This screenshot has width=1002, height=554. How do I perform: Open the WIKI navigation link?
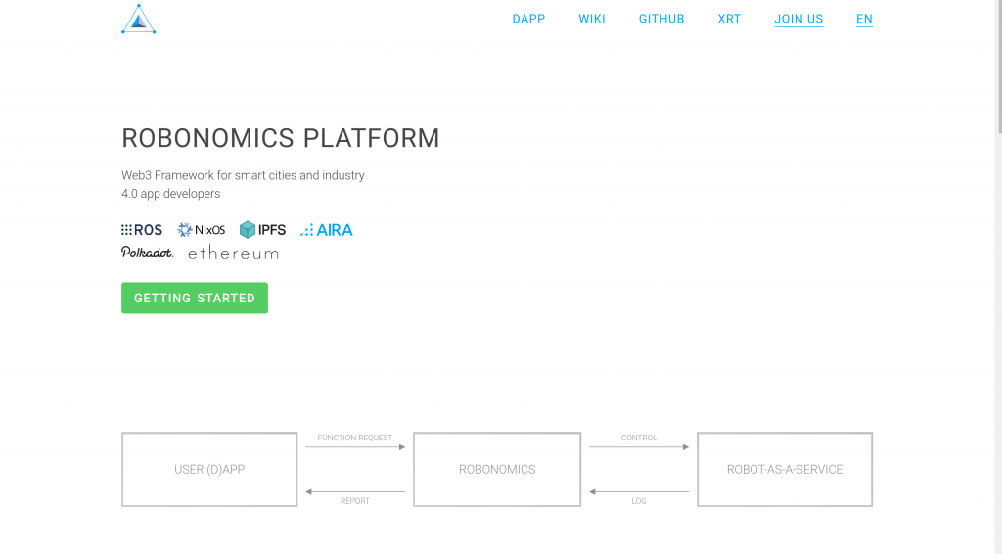(x=592, y=20)
